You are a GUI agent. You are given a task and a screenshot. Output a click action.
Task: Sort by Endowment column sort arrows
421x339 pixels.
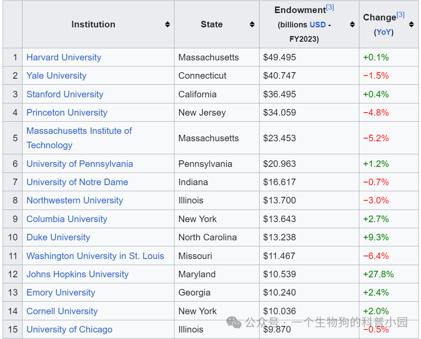352,24
